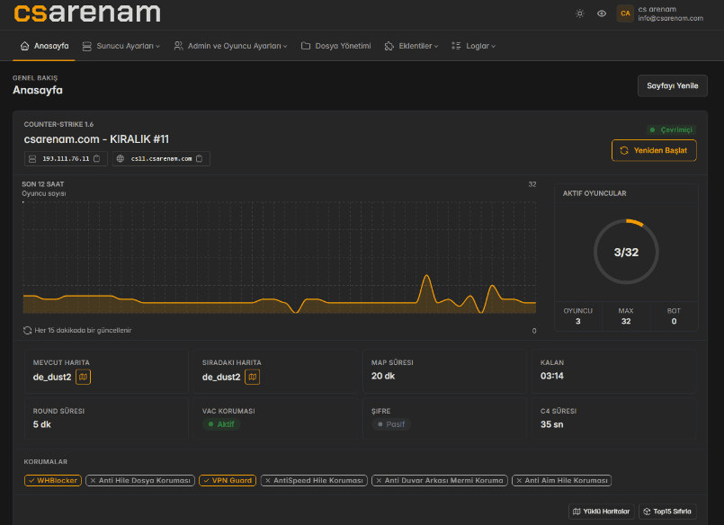Click the Map Süresi 20 dk value
This screenshot has width=724, height=525.
point(383,376)
